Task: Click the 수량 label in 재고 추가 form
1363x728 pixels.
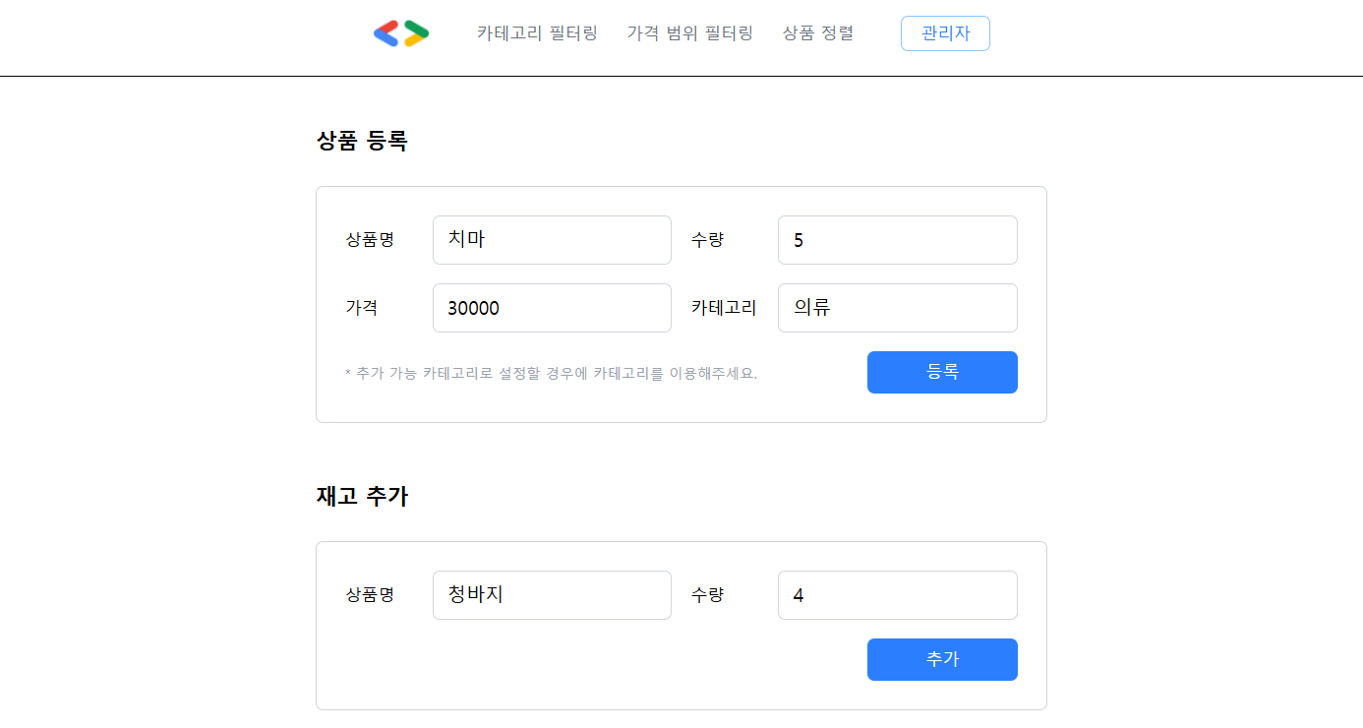Action: click(707, 595)
